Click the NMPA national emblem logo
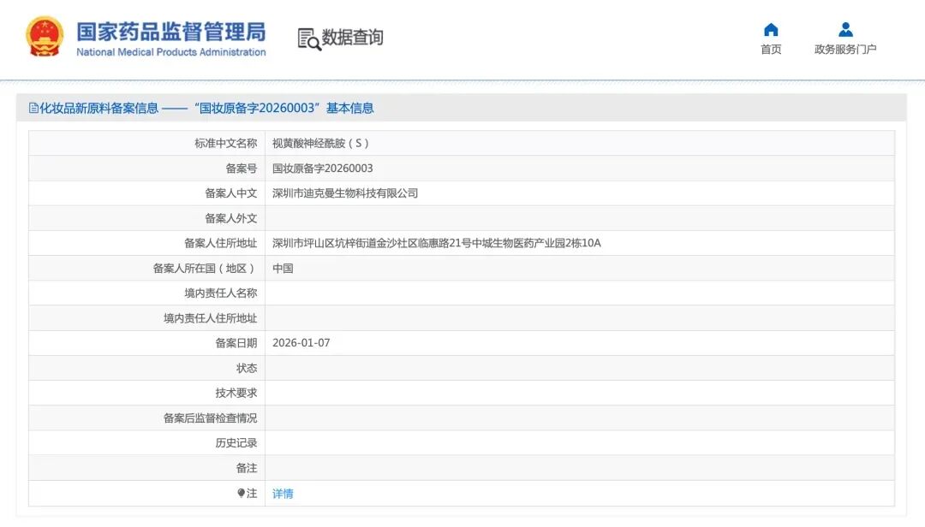Viewport: 925px width, 527px height. click(45, 36)
